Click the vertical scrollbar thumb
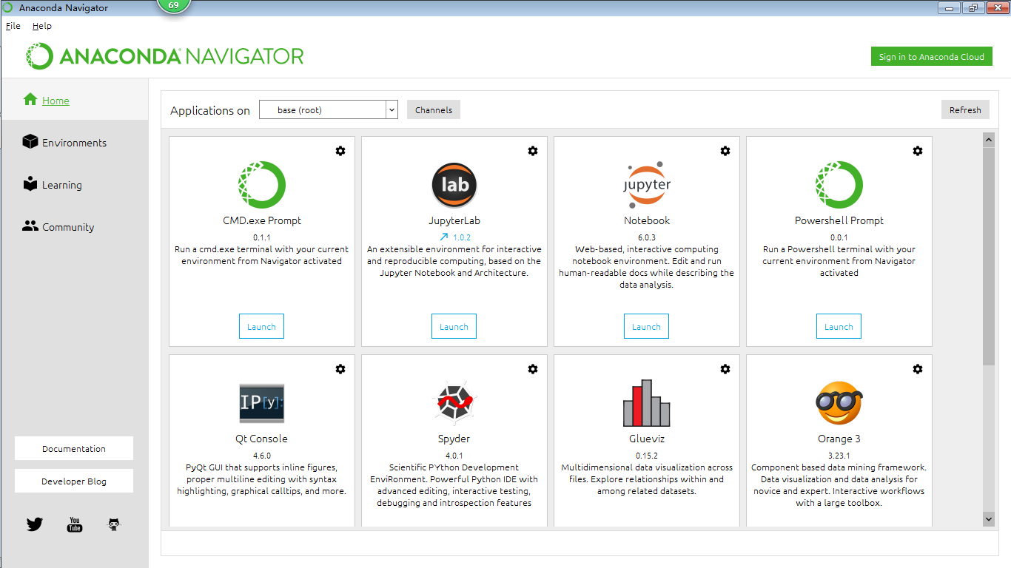1011x568 pixels. (989, 255)
